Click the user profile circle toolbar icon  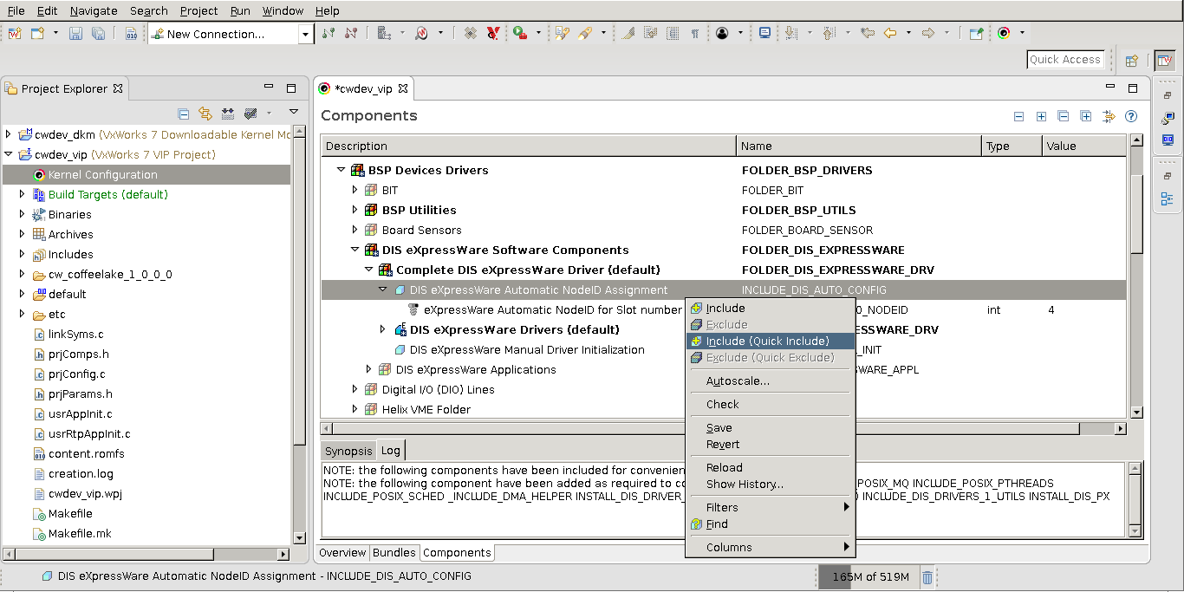[x=722, y=34]
